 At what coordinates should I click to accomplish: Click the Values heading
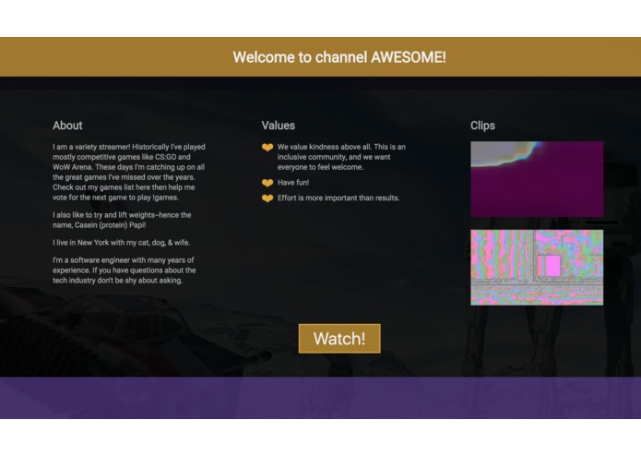coord(278,126)
